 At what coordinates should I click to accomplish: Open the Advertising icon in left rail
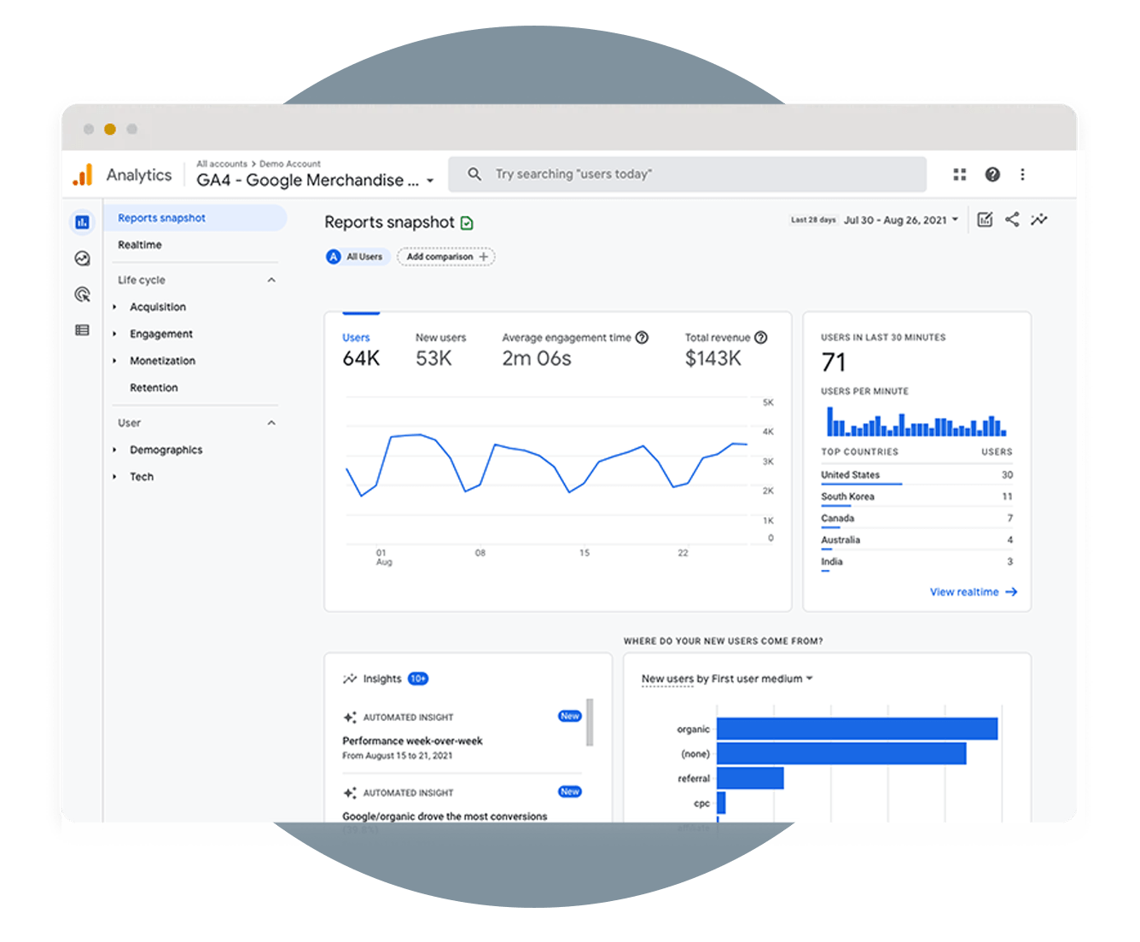point(82,294)
